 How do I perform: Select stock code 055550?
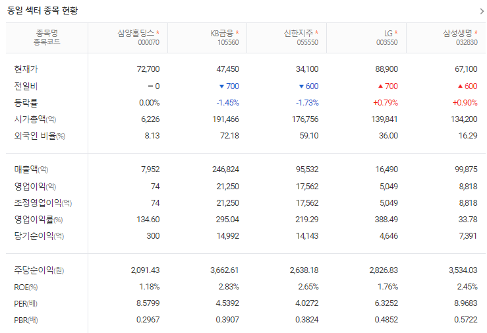[x=308, y=42]
